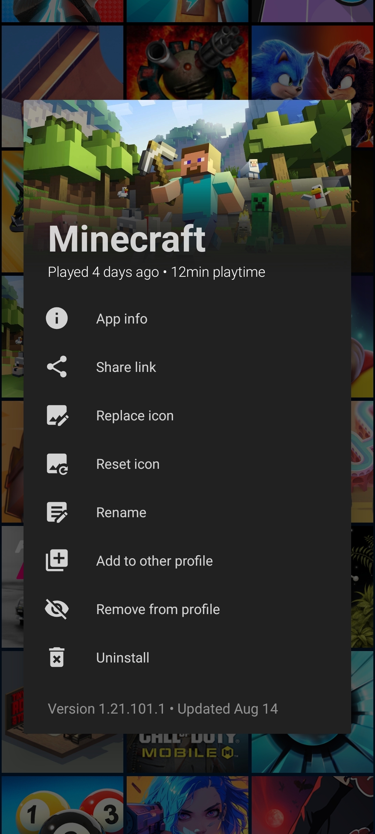Tap the Add to other profile plus icon

pos(57,560)
